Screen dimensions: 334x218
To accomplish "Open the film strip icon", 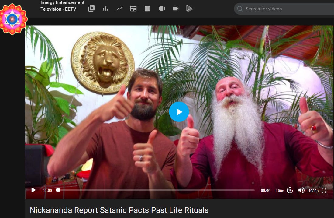I will (x=147, y=9).
